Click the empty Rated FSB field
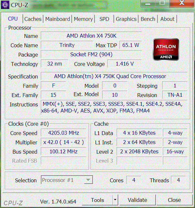Screen dimensions: 195x208 (x=64, y=161)
